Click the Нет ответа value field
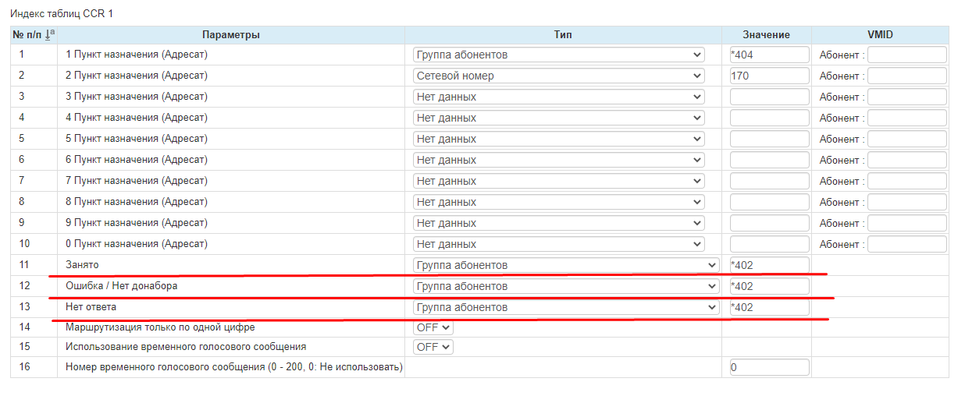 (768, 307)
